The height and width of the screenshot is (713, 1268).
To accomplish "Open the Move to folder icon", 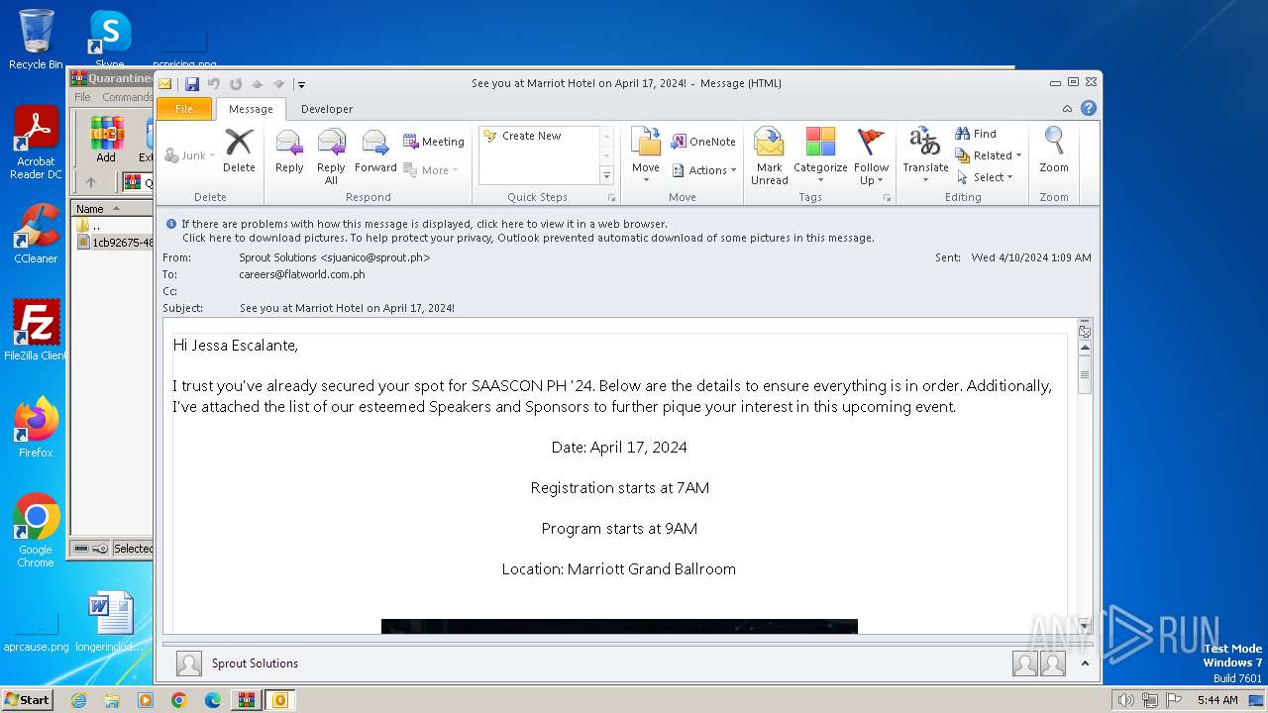I will pyautogui.click(x=646, y=143).
